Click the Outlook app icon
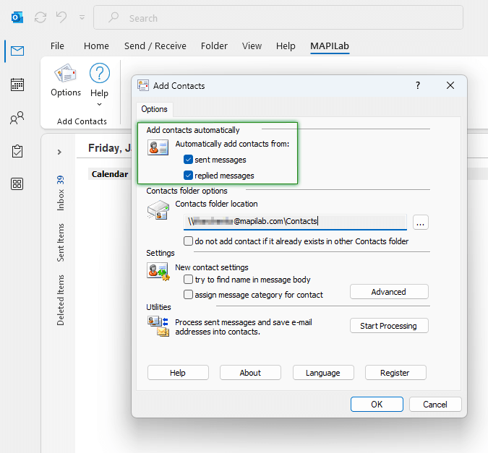 [17, 17]
